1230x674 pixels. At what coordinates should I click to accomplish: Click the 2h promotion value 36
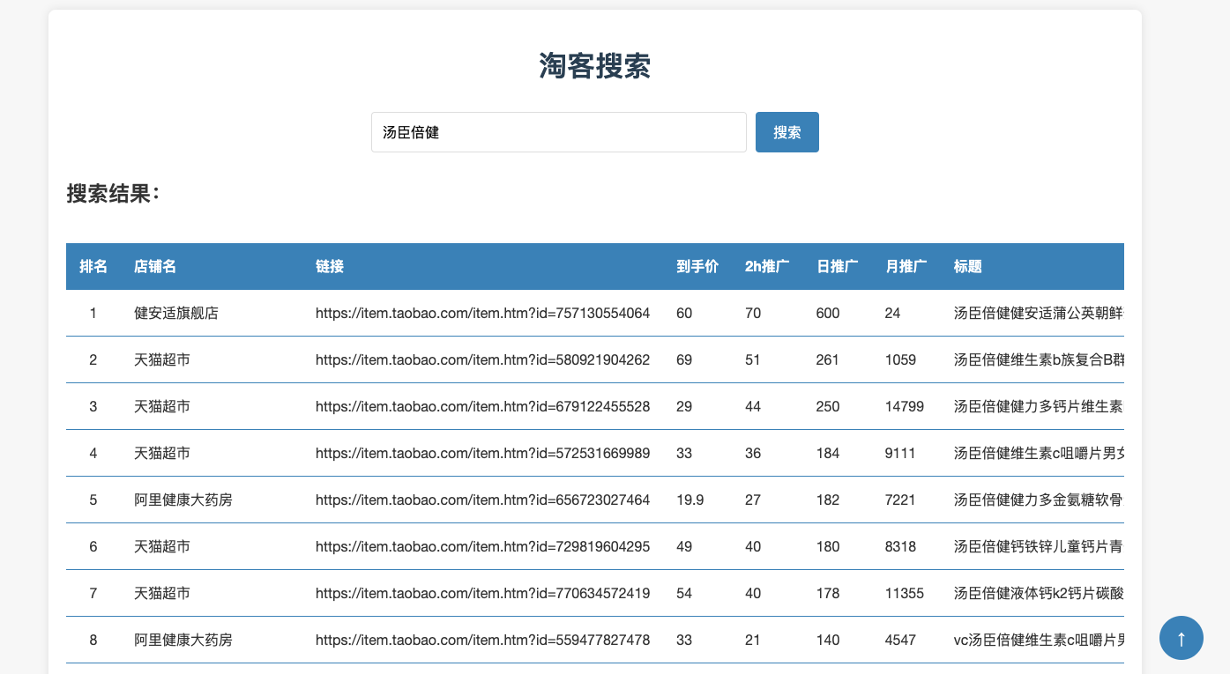pyautogui.click(x=753, y=453)
